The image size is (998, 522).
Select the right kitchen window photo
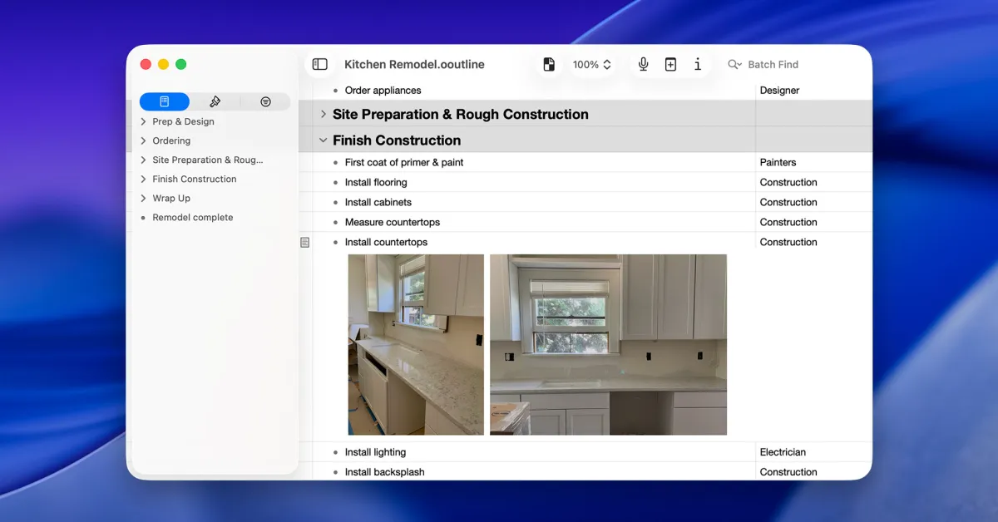608,344
